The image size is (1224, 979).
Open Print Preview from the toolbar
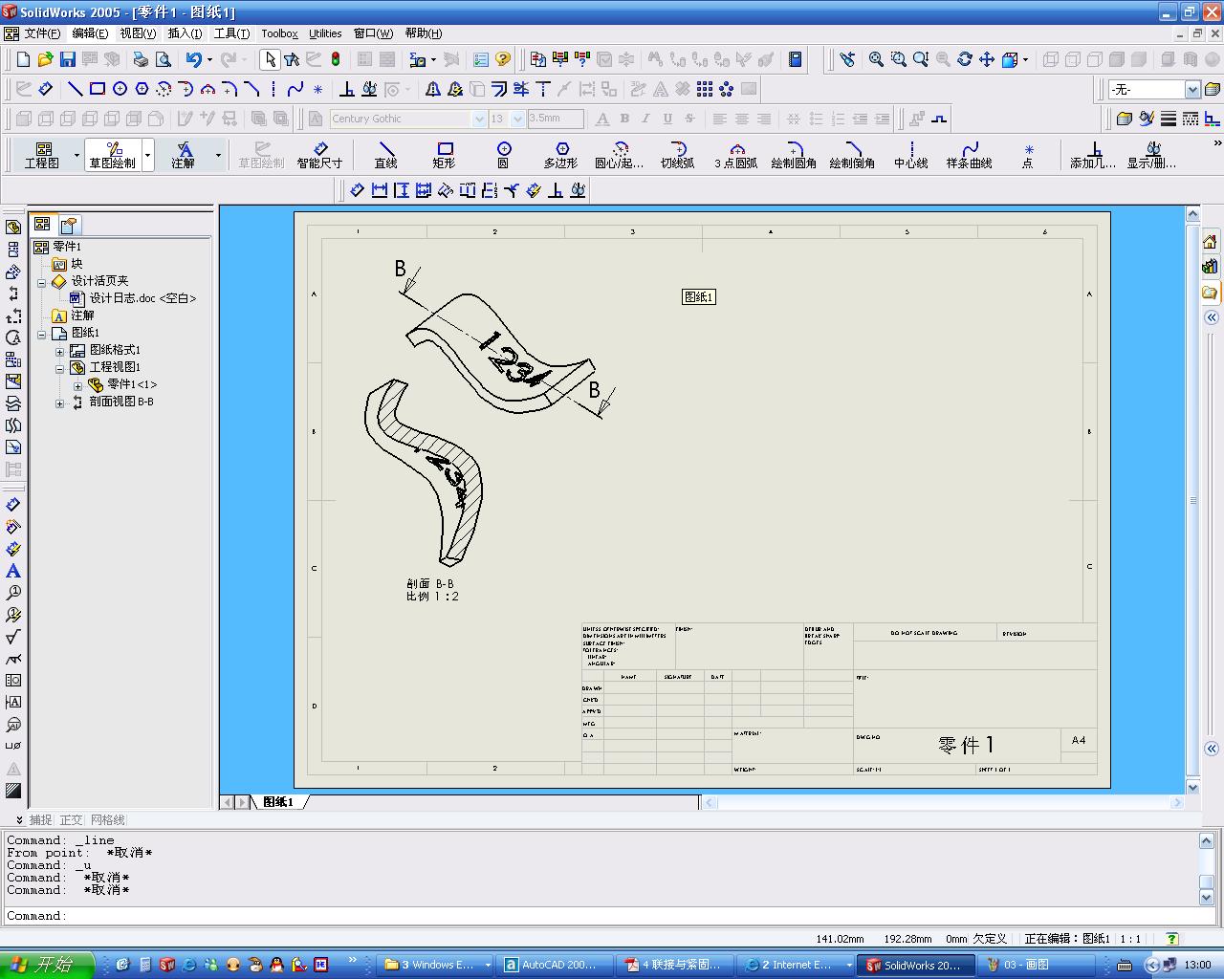click(163, 59)
